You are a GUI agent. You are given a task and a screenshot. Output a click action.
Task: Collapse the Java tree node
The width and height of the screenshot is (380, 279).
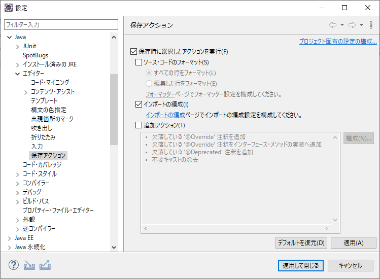[x=10, y=37]
